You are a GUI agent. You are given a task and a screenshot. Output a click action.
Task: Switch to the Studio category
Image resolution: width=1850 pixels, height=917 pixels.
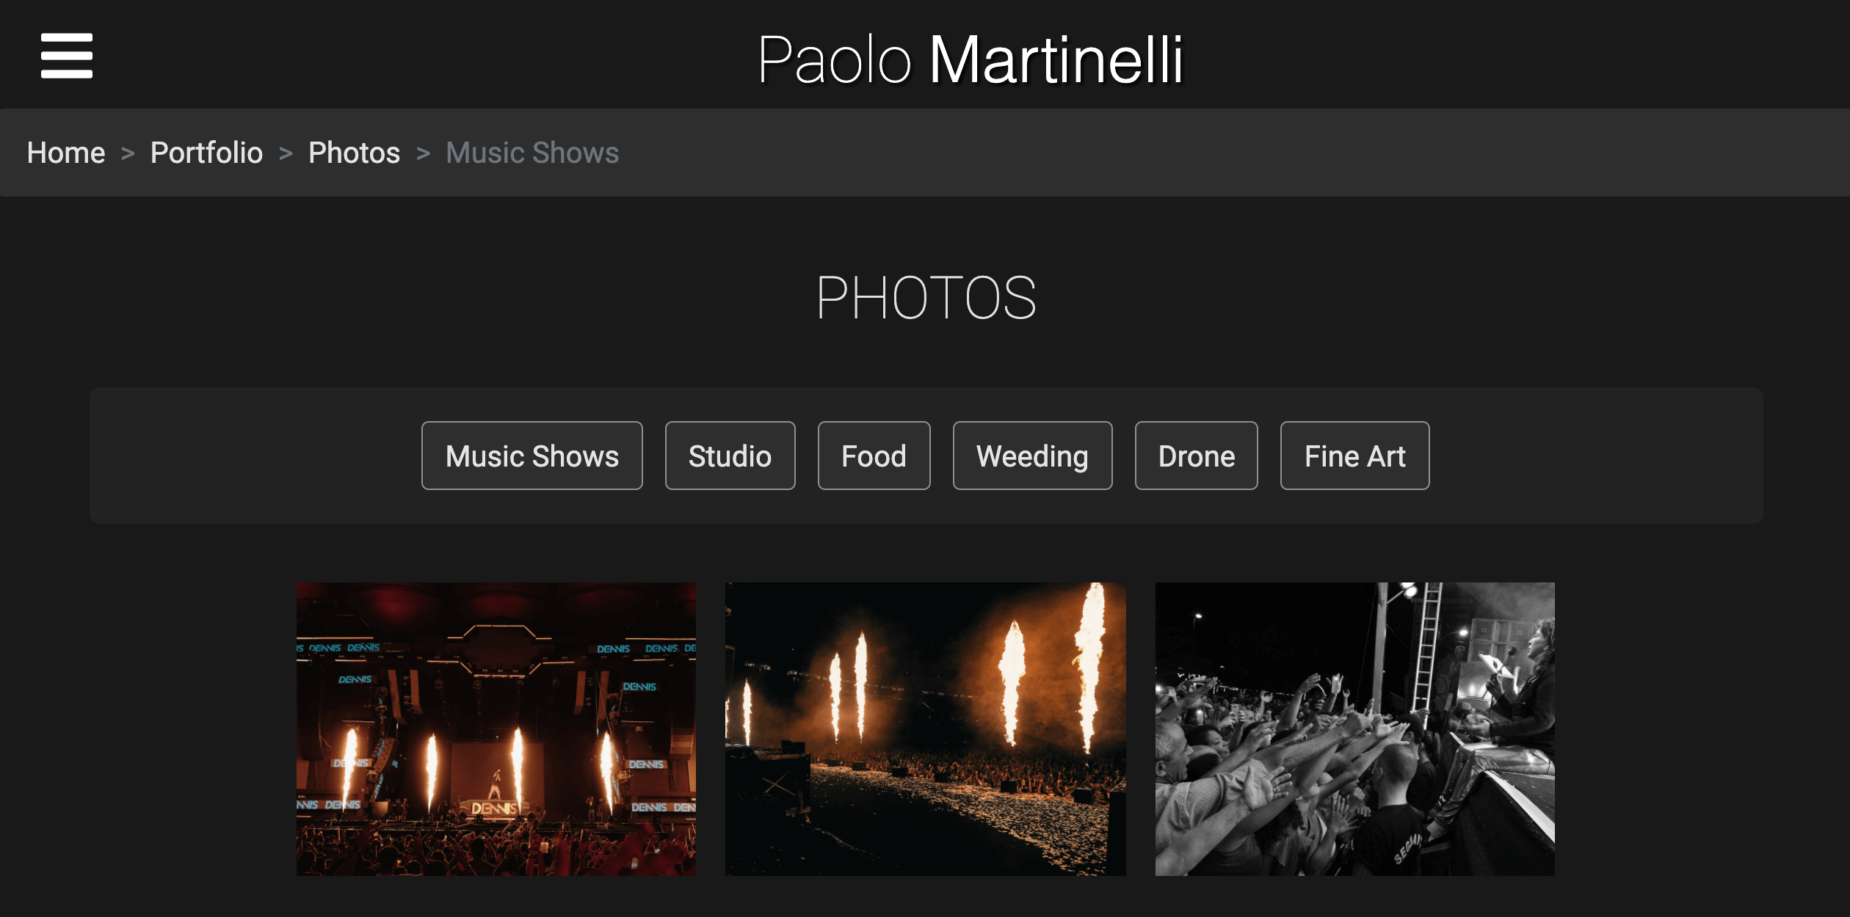point(730,455)
